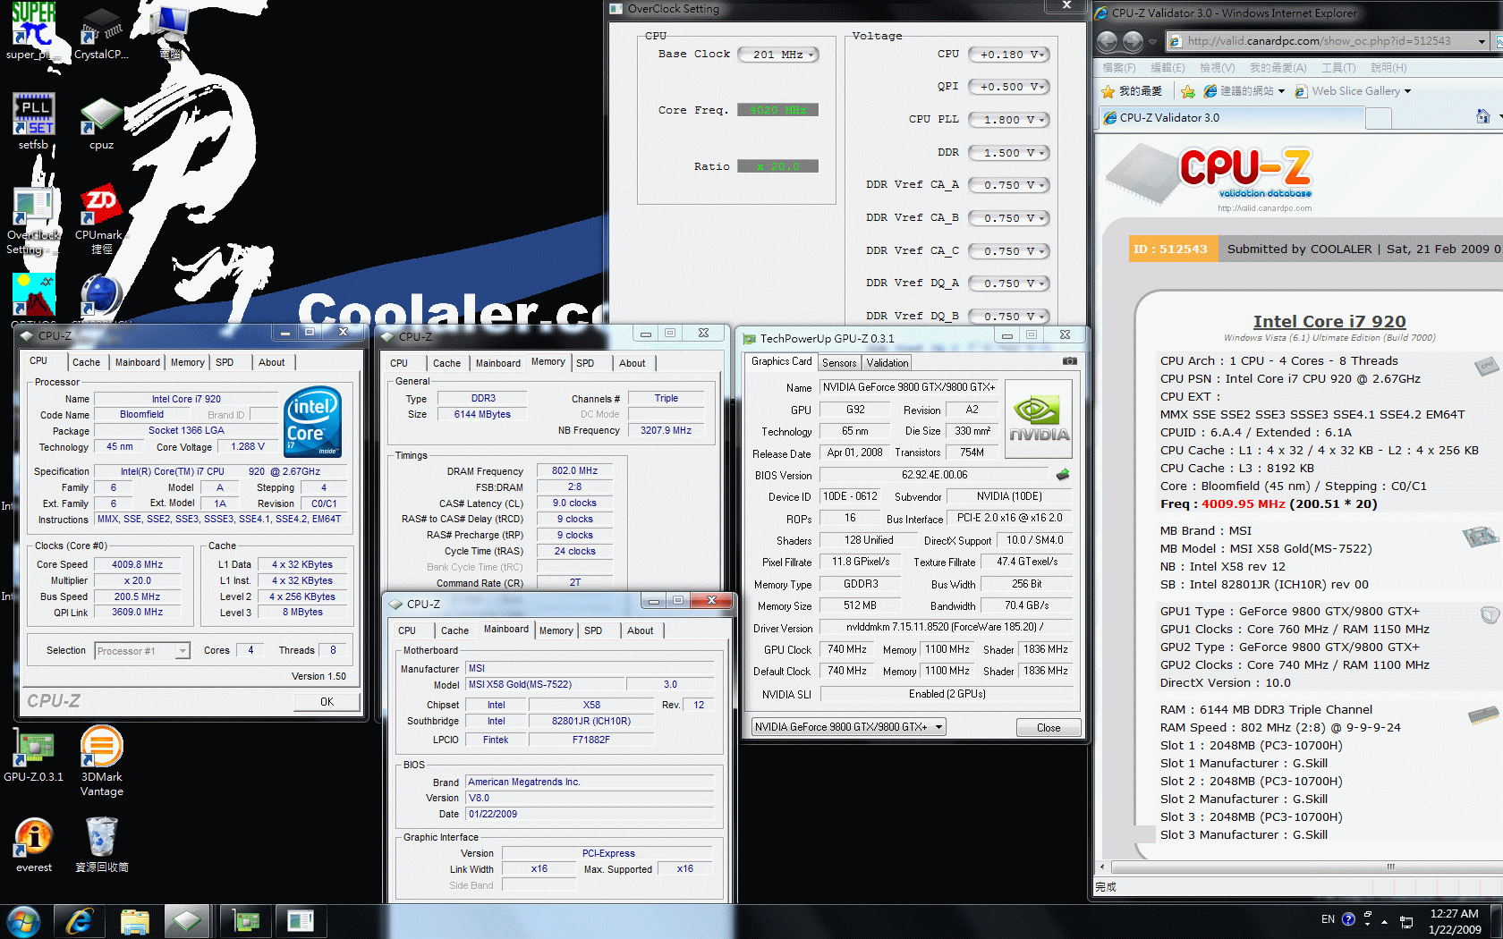Switch to the Sensors tab in GPU-Z
This screenshot has width=1503, height=939.
coord(839,362)
